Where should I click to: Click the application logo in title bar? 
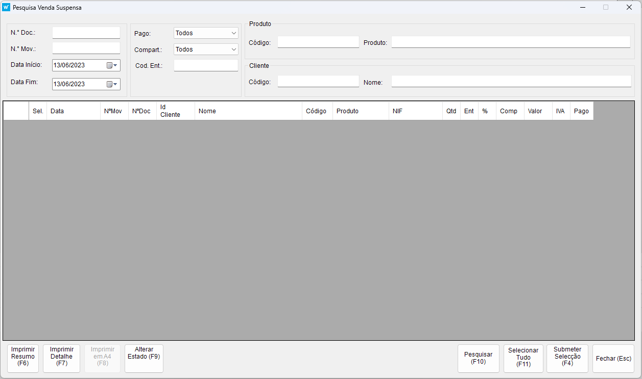[x=6, y=8]
